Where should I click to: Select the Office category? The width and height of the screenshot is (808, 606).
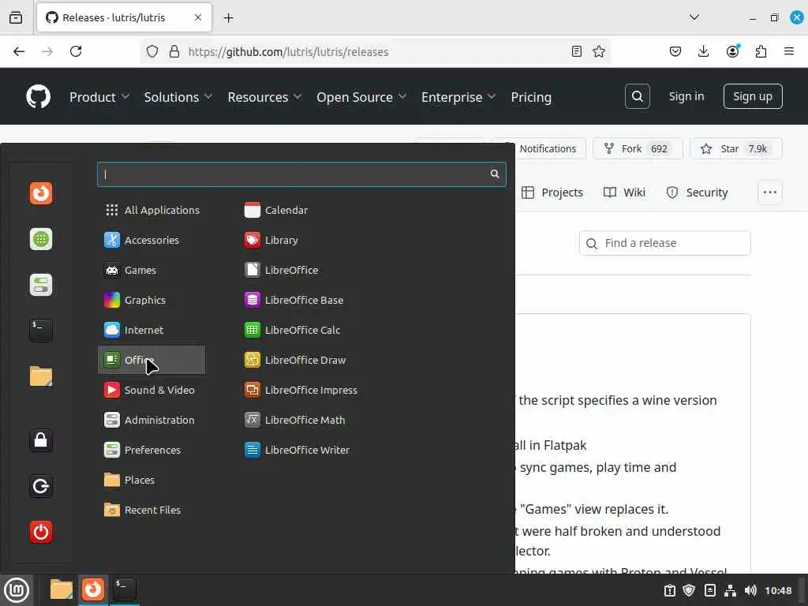(x=151, y=360)
